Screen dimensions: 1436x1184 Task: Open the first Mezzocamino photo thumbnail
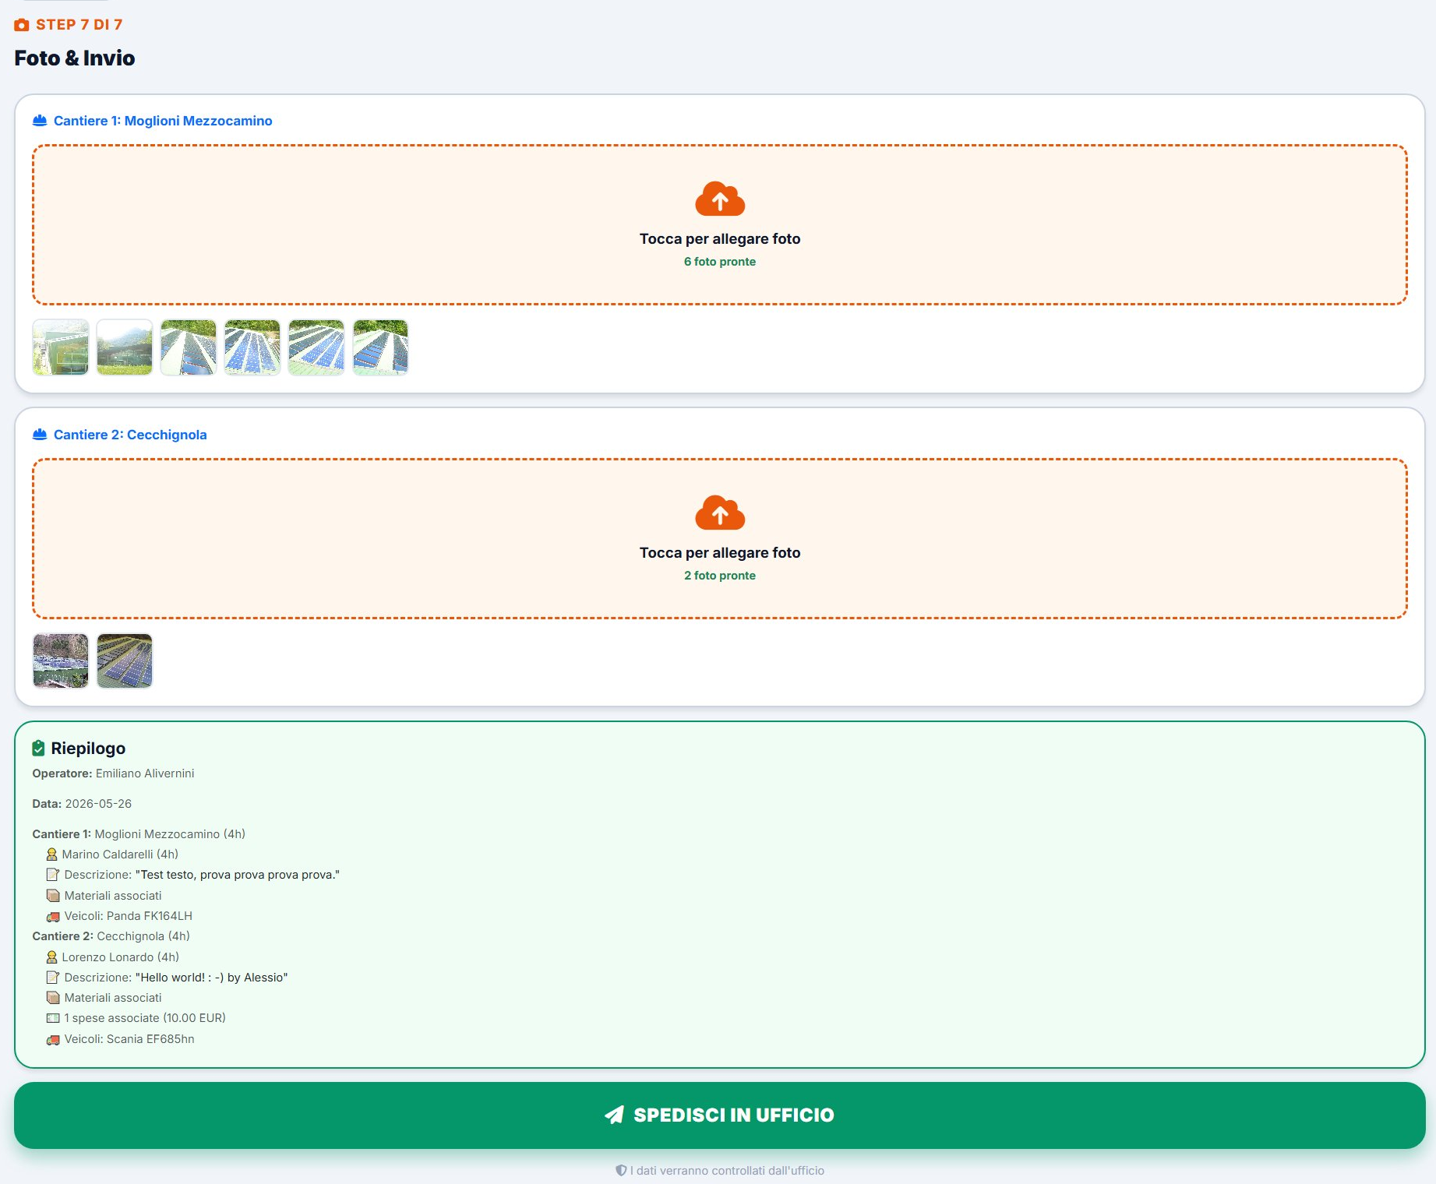click(x=61, y=347)
